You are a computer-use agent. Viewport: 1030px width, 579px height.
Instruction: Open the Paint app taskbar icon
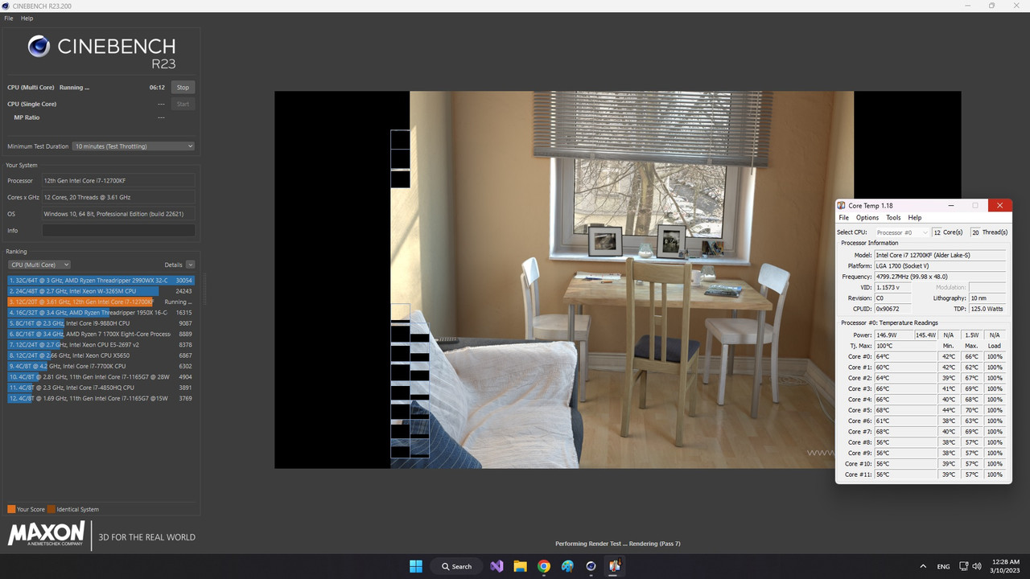567,566
